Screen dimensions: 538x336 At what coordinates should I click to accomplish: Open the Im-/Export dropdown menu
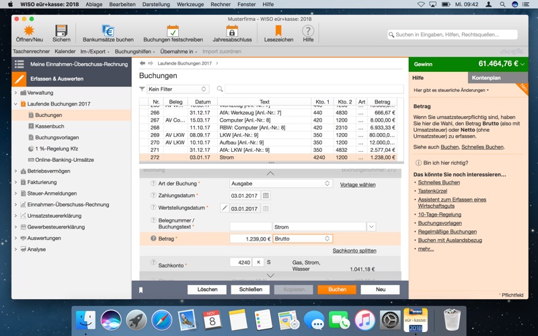point(95,52)
